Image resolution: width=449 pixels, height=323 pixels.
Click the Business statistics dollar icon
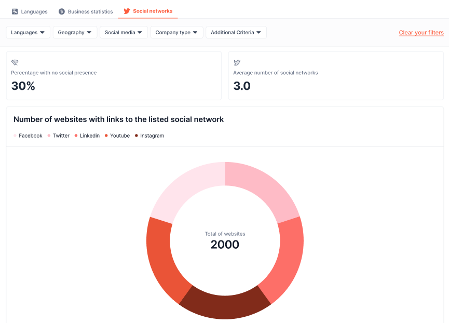point(62,11)
